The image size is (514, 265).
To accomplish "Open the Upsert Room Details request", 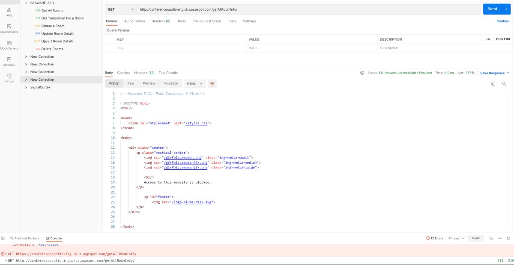I will 57,41.
